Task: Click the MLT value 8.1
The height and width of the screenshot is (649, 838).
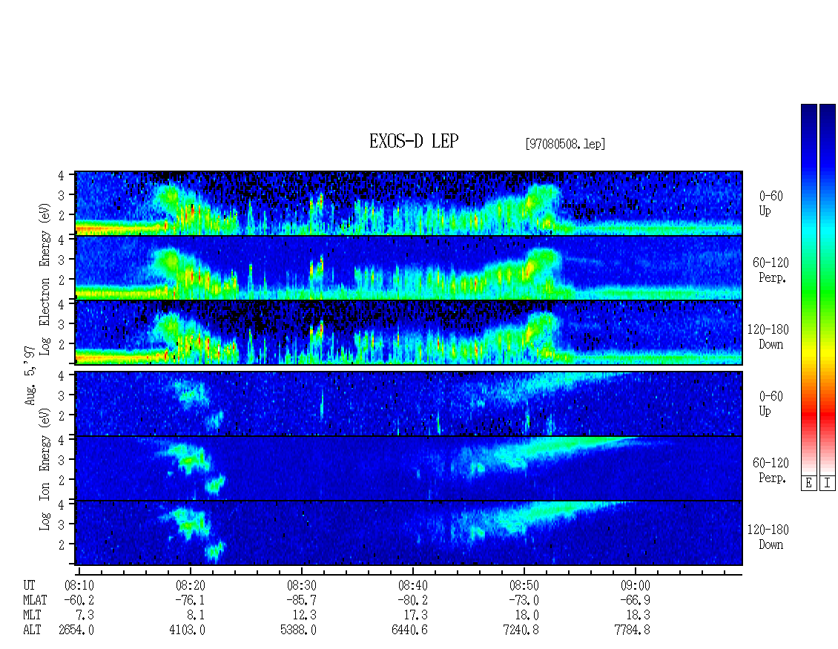Action: coord(197,616)
